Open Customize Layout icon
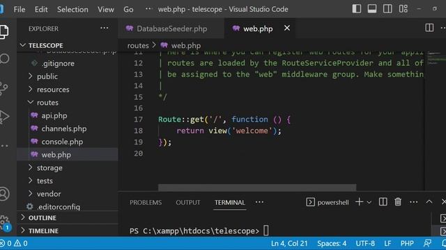This screenshot has height=250, width=446. (403, 9)
